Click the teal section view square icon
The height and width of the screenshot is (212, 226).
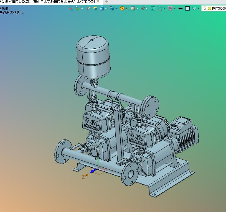click(x=153, y=9)
